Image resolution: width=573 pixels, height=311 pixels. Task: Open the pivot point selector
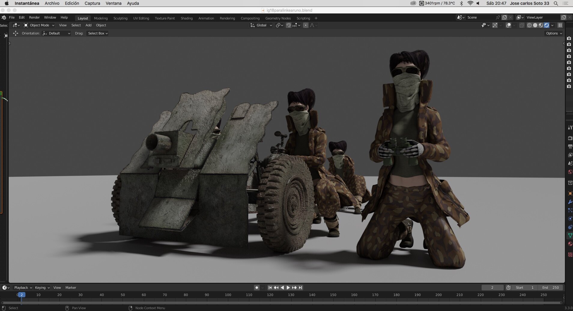click(x=279, y=25)
